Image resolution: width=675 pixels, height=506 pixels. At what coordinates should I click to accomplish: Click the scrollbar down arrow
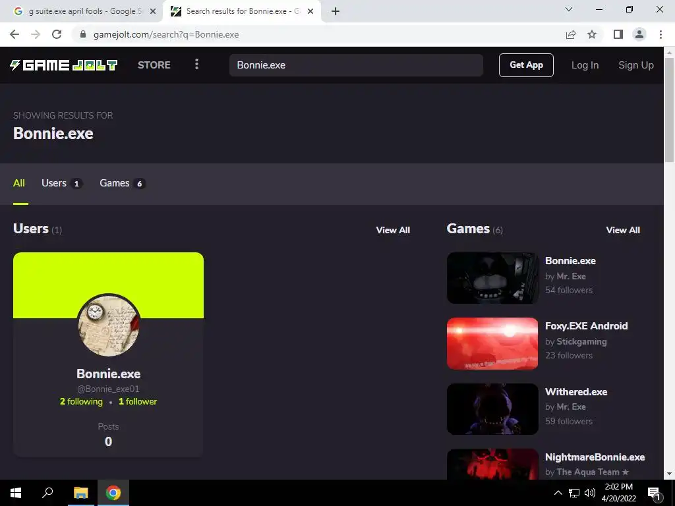click(669, 474)
